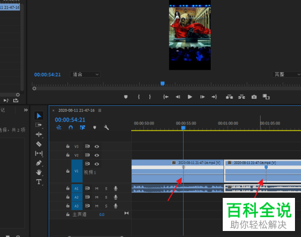Enable voice-over record on A1
301x237 pixels.
tap(116, 188)
